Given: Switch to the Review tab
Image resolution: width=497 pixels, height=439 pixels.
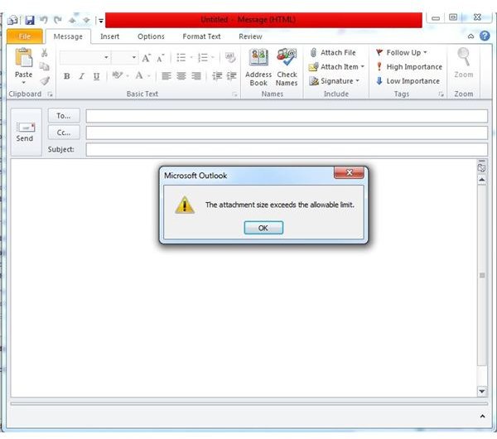Looking at the screenshot, I should click(x=250, y=36).
